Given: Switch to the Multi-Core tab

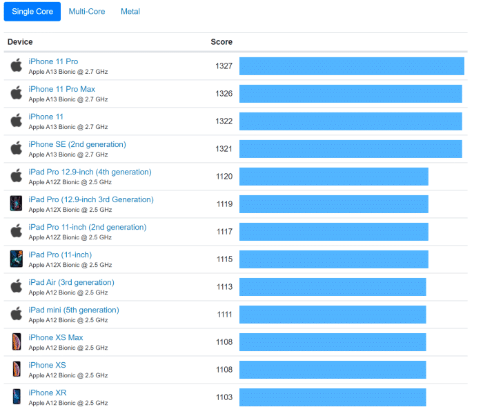Looking at the screenshot, I should click(x=87, y=12).
